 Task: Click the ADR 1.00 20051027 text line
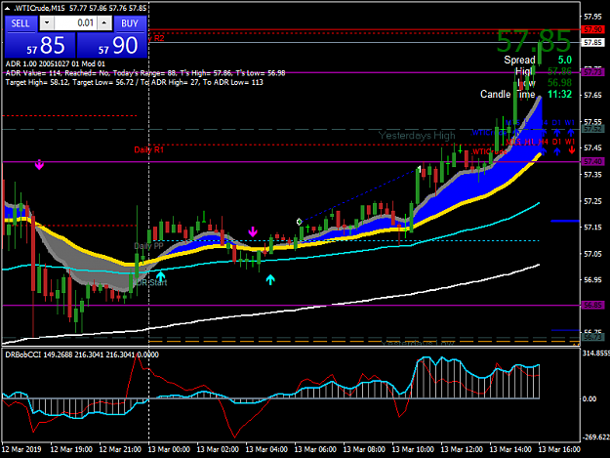pos(55,63)
